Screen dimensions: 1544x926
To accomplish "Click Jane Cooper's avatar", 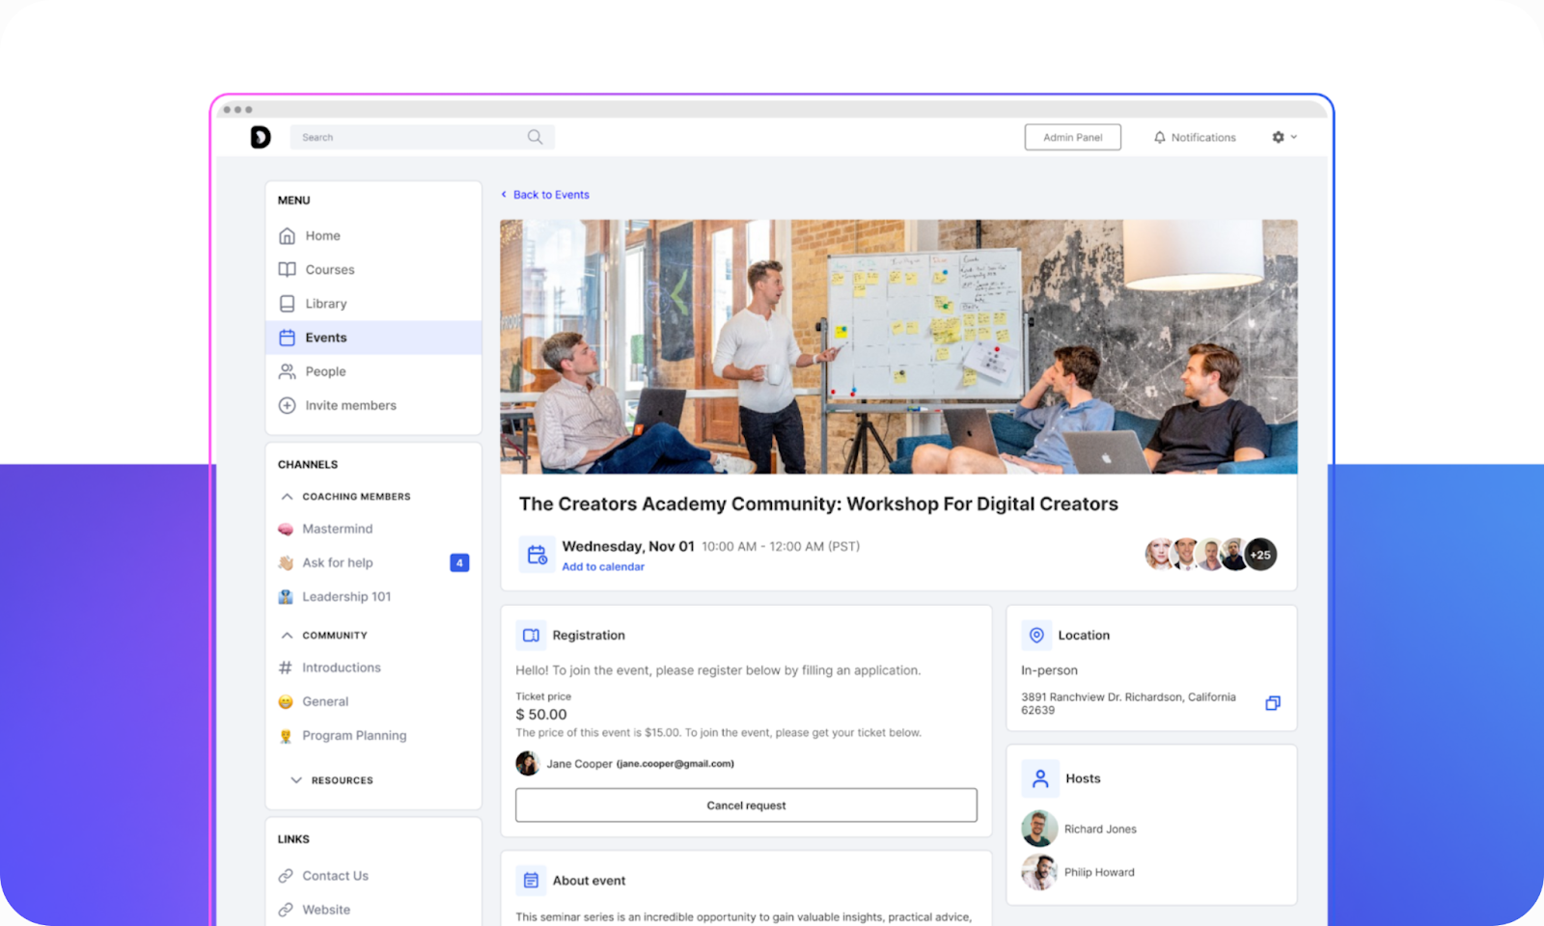I will (x=527, y=763).
